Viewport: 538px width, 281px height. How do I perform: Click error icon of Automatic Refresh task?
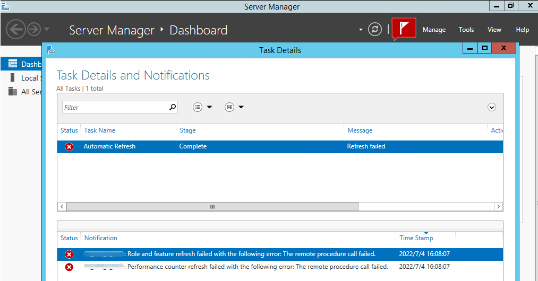coord(70,147)
